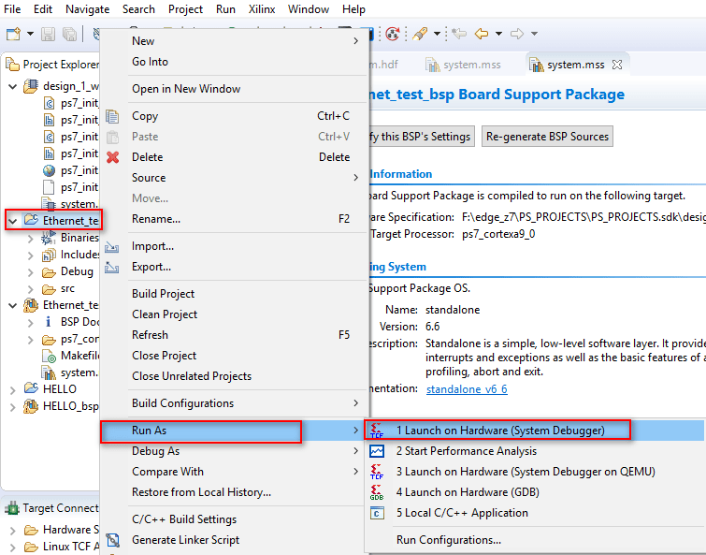The width and height of the screenshot is (706, 555).
Task: Open the standalone_v6_6 documentation link
Action: 467,389
